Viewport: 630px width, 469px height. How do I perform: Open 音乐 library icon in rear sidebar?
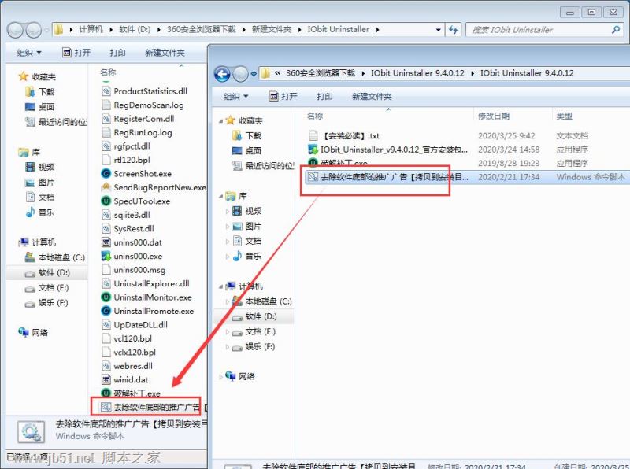(30, 212)
